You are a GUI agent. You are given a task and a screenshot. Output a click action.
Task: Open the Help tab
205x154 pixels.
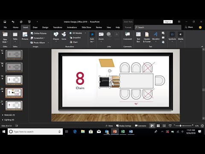117,27
